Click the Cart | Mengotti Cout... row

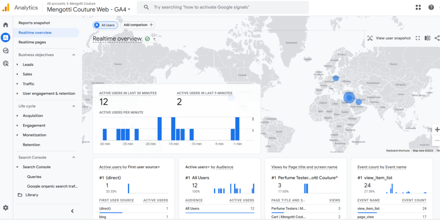[x=306, y=217]
